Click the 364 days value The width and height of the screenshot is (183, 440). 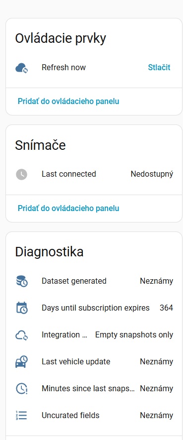pos(167,308)
